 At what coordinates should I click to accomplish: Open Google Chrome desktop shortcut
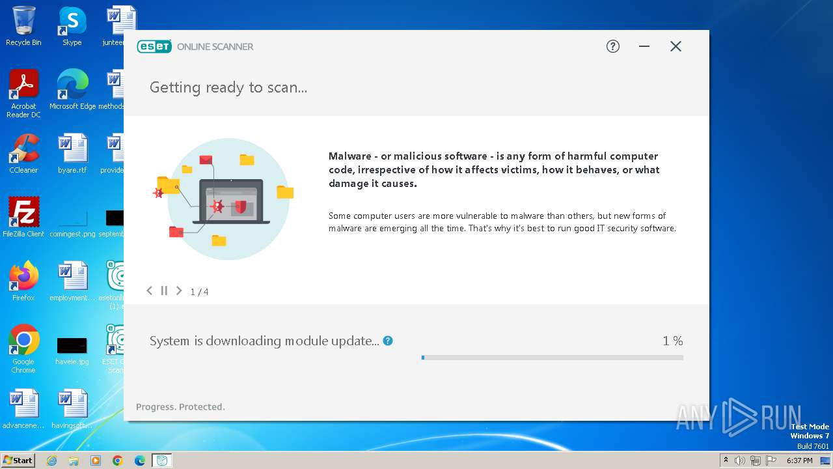23,349
